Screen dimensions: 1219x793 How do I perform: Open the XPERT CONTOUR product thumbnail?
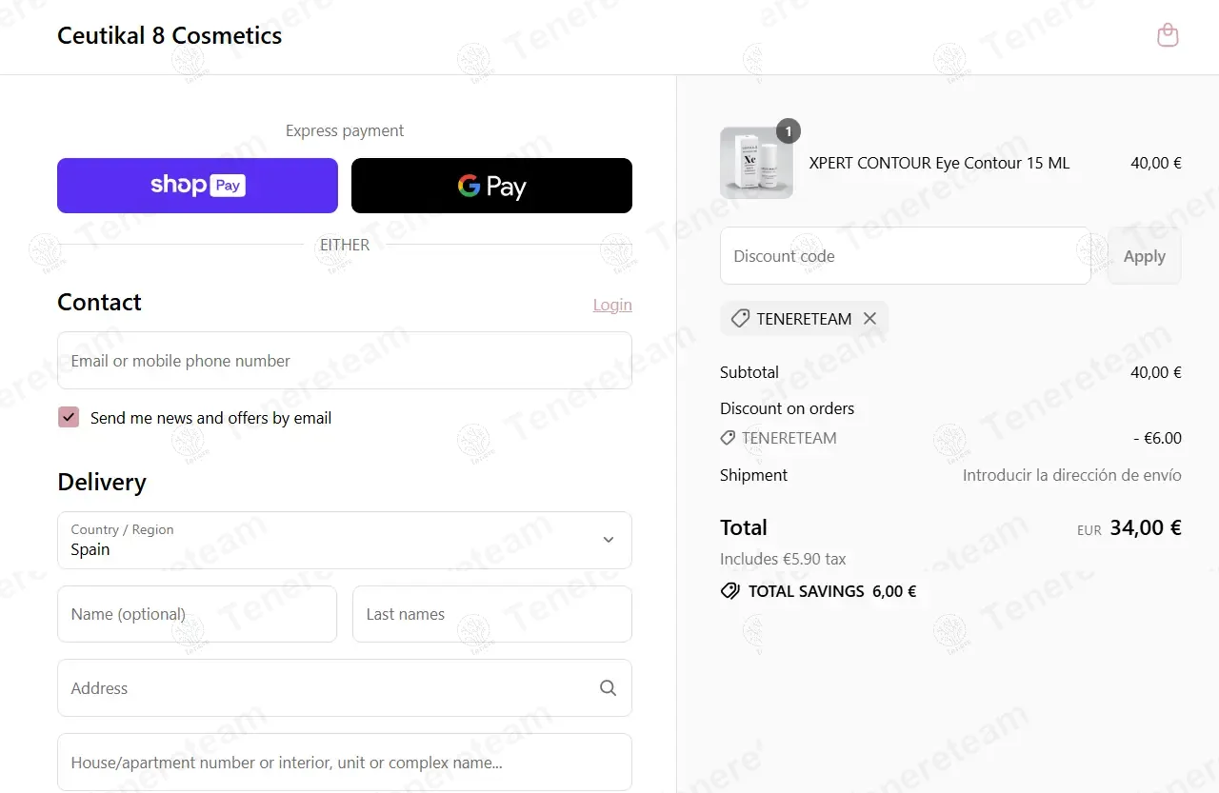756,163
